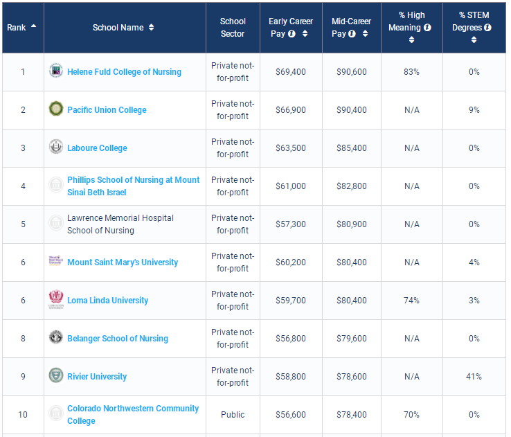
Task: Click the School Name column header
Action: (125, 28)
